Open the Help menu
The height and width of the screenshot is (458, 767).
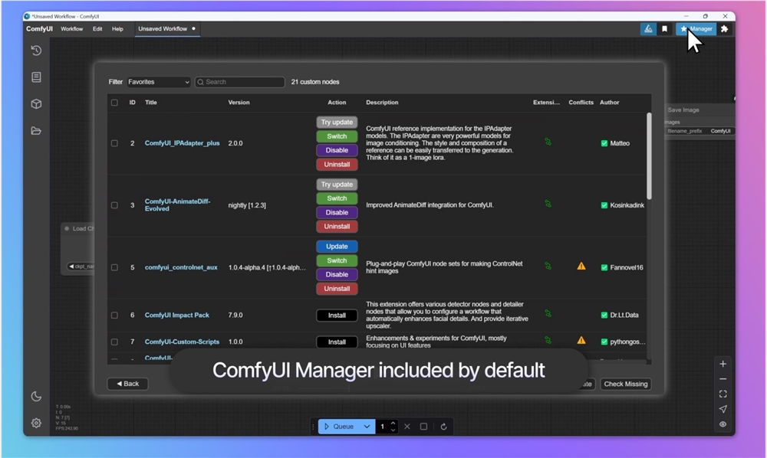(x=117, y=29)
